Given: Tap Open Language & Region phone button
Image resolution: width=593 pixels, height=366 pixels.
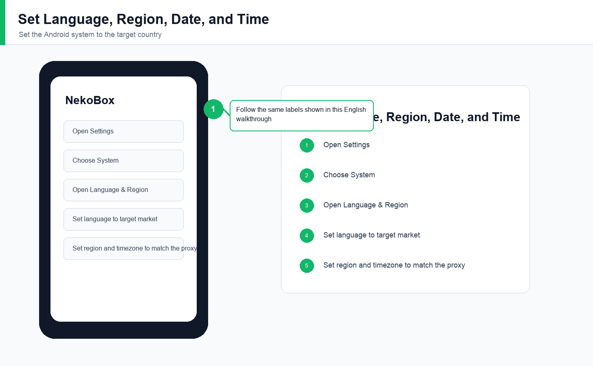Looking at the screenshot, I should tap(123, 190).
